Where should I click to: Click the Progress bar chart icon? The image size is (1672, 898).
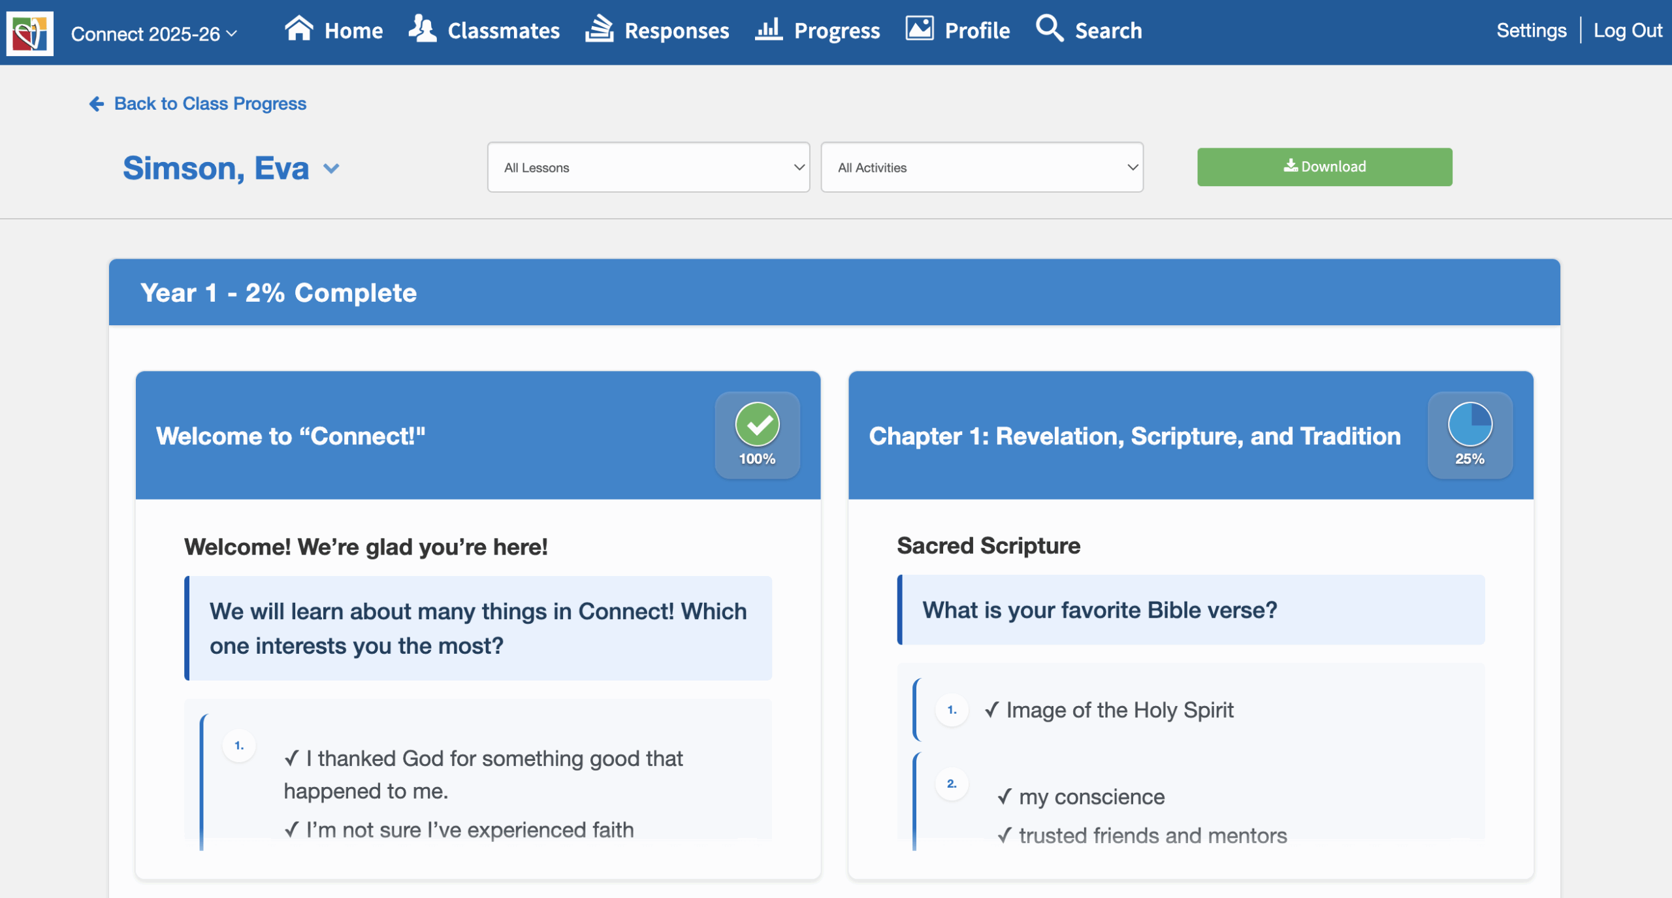(x=769, y=29)
